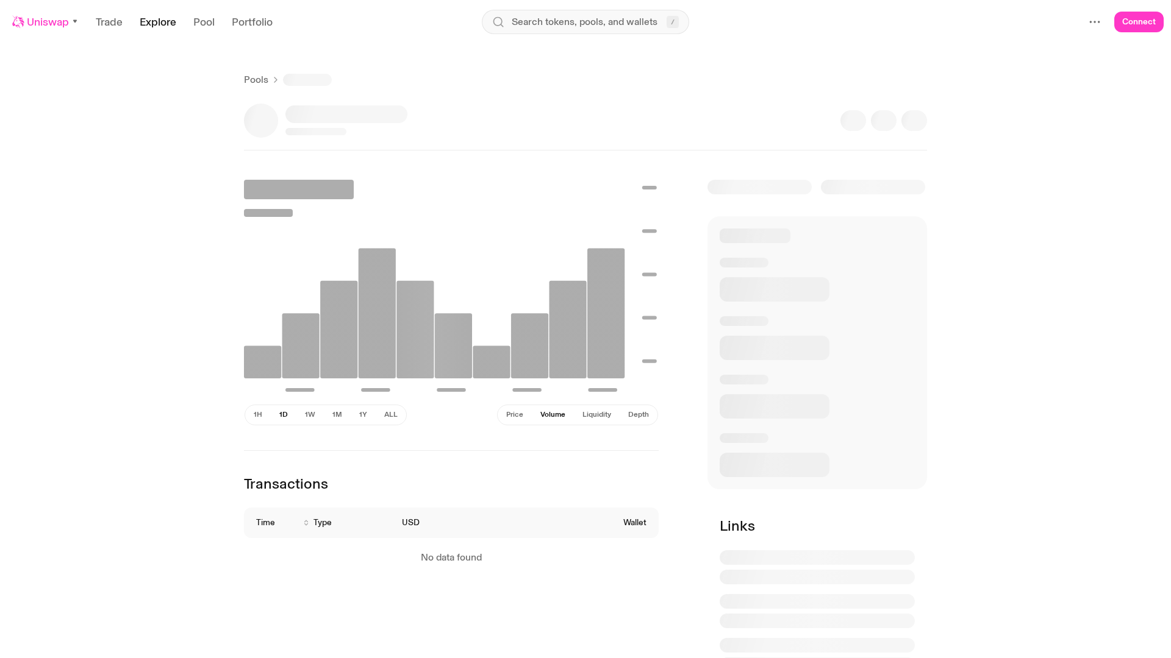Click the Links heading
This screenshot has width=1171, height=658.
click(x=737, y=526)
